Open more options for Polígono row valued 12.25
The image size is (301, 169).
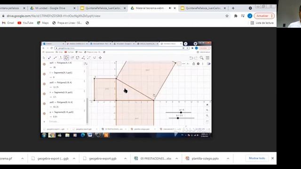84,81
